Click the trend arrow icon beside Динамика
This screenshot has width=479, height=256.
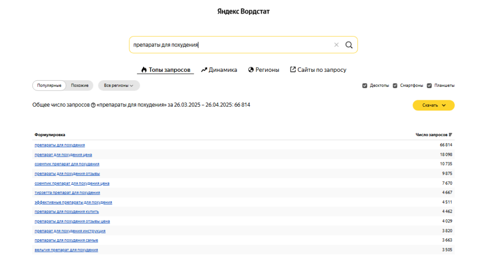(x=204, y=69)
